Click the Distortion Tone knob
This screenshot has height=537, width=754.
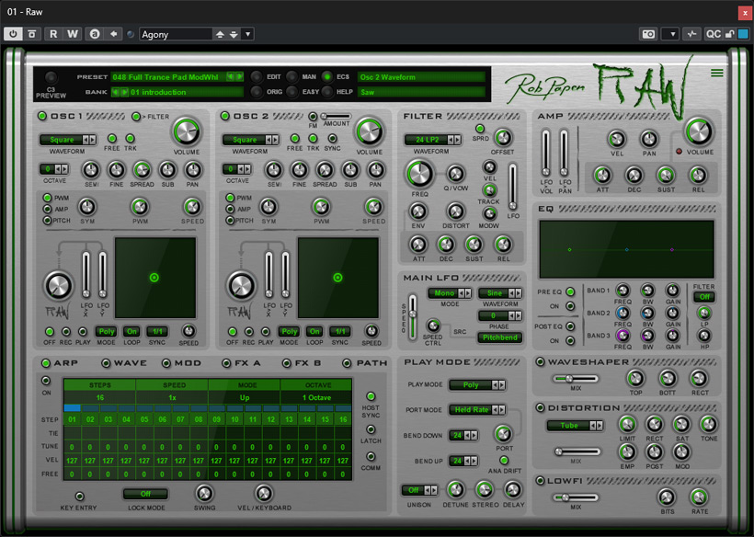708,425
